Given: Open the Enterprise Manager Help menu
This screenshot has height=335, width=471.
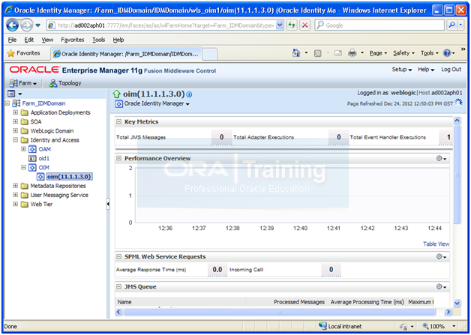Looking at the screenshot, I should (x=426, y=70).
